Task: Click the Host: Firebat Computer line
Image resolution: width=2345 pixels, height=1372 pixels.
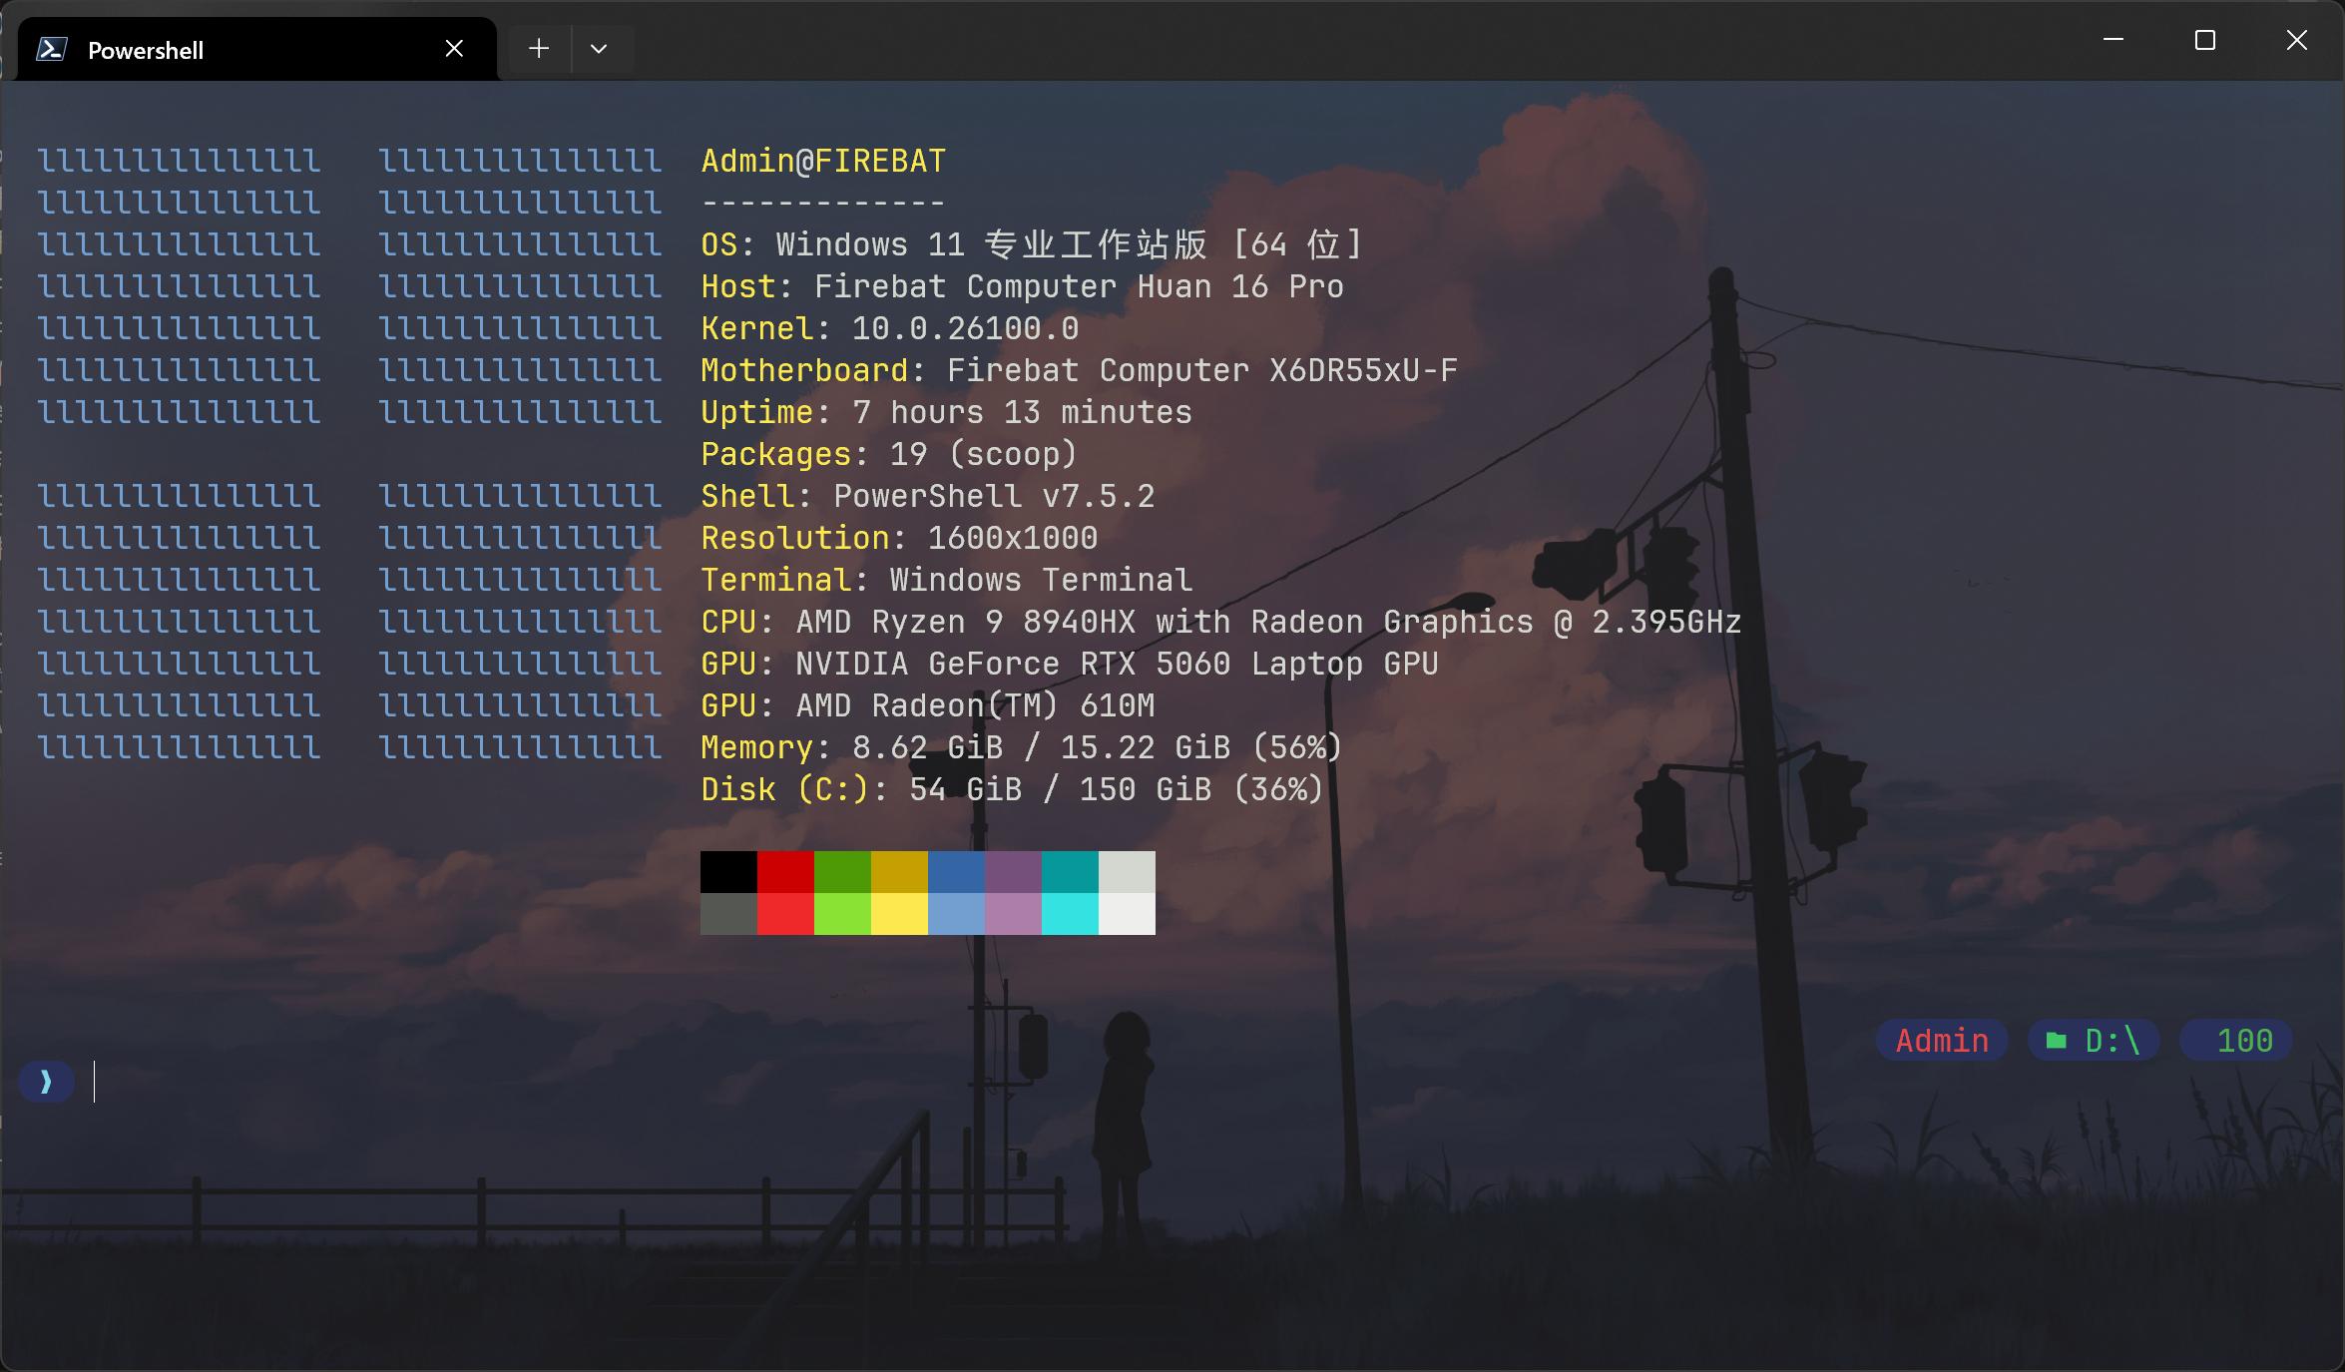Action: pos(1023,286)
